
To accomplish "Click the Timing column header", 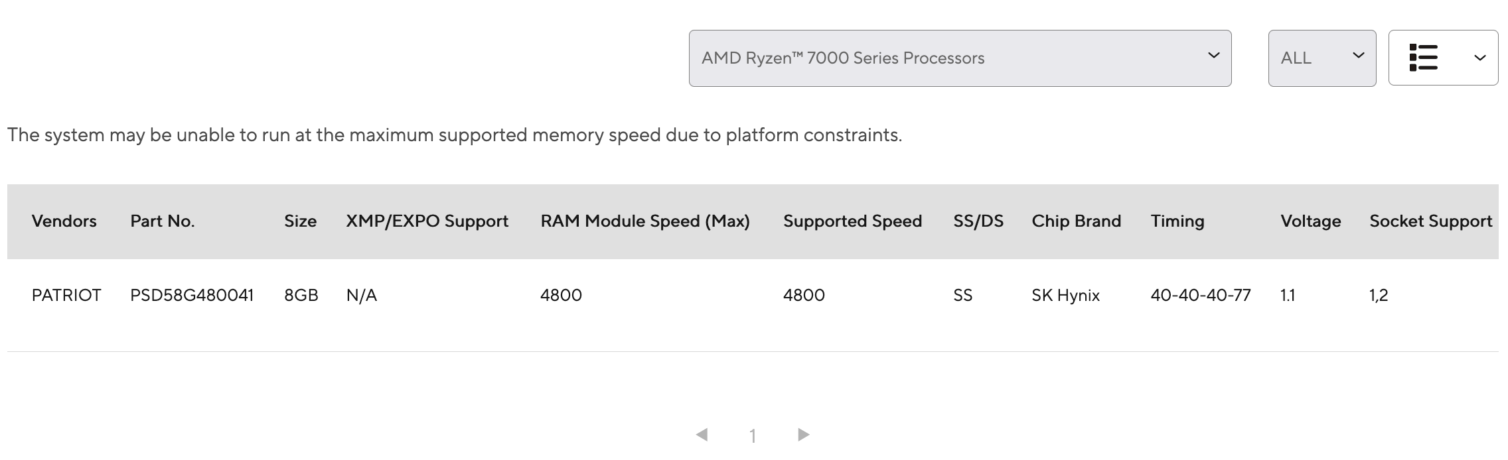I will click(1177, 221).
